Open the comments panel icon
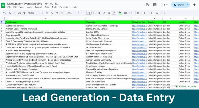Viewport: 199px width, 108px height. click(155, 5)
